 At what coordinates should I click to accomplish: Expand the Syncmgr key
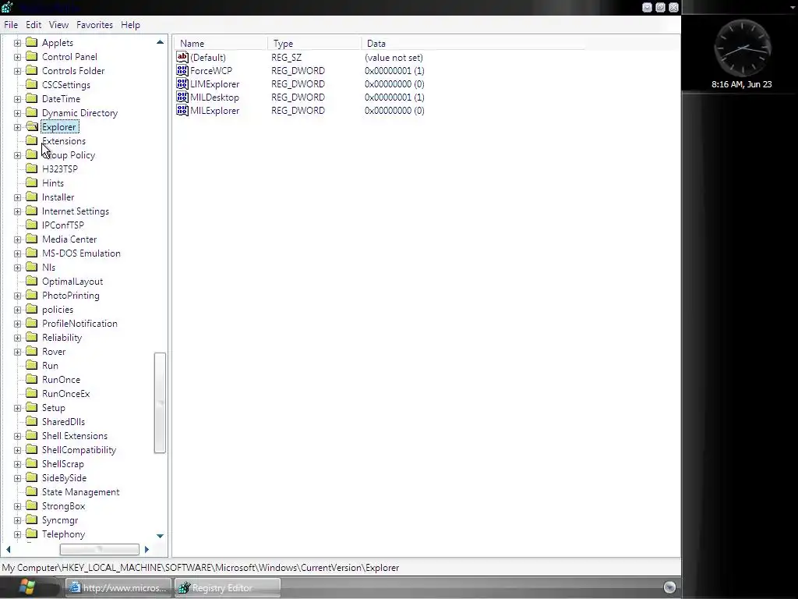coord(17,520)
